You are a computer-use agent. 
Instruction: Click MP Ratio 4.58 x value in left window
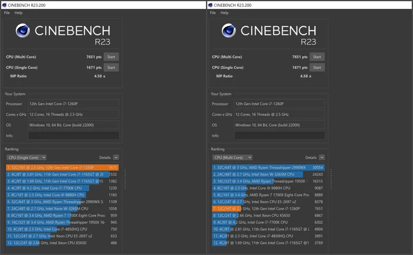(100, 76)
